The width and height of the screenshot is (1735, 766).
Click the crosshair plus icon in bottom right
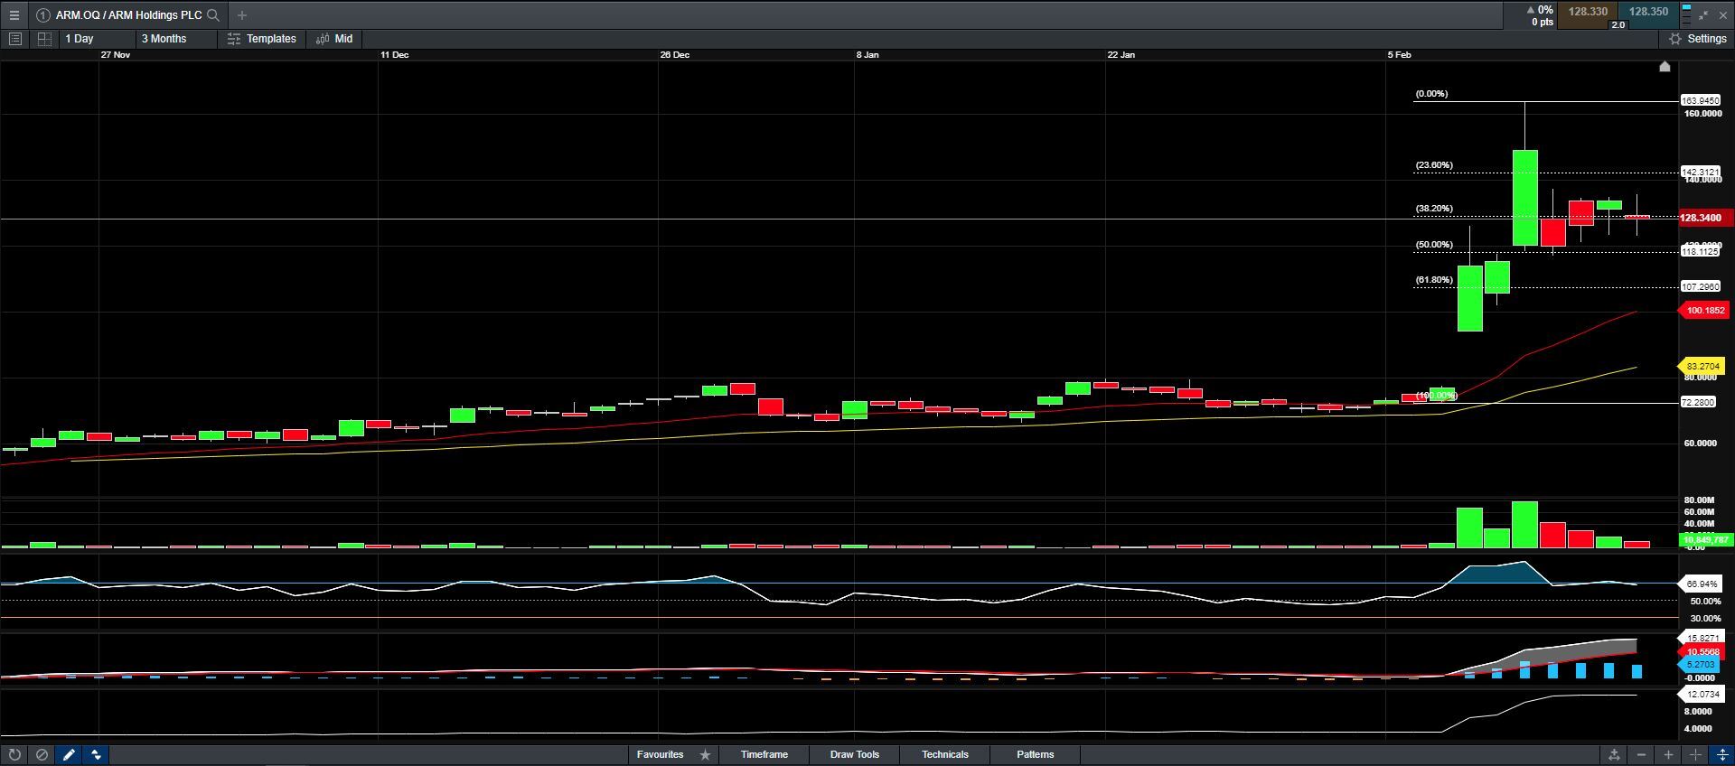[x=1695, y=754]
